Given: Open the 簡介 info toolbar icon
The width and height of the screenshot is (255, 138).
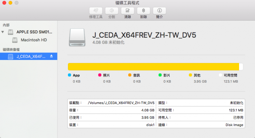Looking at the screenshot, I should (x=159, y=11).
